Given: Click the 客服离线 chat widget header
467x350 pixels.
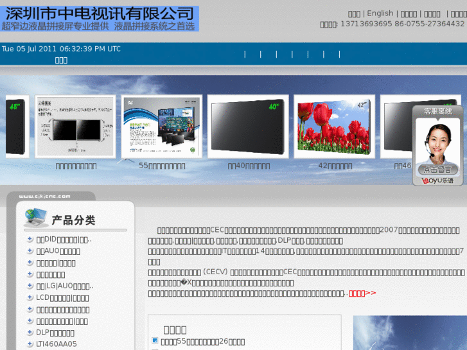Looking at the screenshot, I should [x=438, y=111].
